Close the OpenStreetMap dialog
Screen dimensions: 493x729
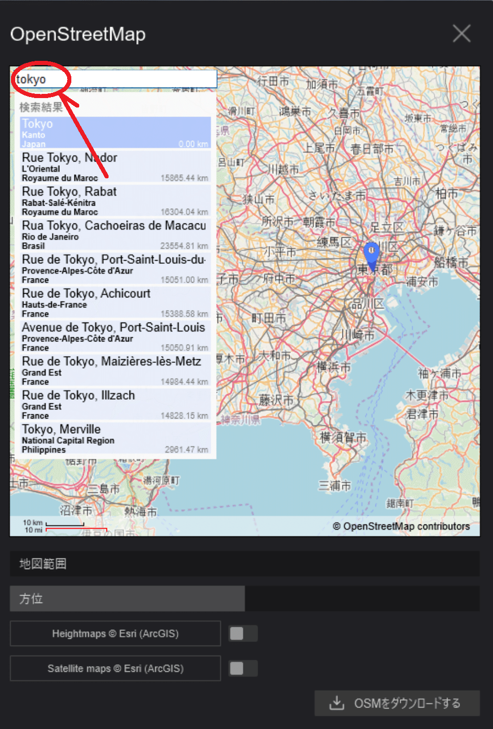tap(462, 34)
